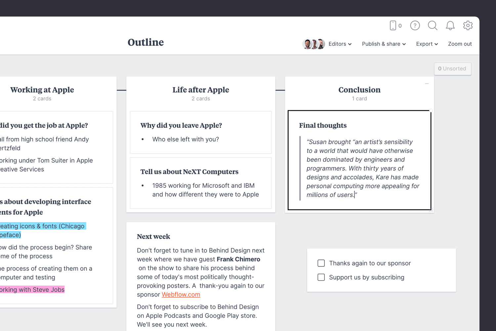Open settings with the gear icon
This screenshot has height=331, width=496.
[468, 25]
